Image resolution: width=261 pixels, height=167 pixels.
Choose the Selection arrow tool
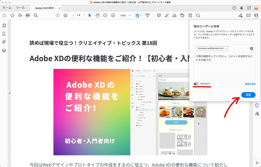click(x=90, y=16)
